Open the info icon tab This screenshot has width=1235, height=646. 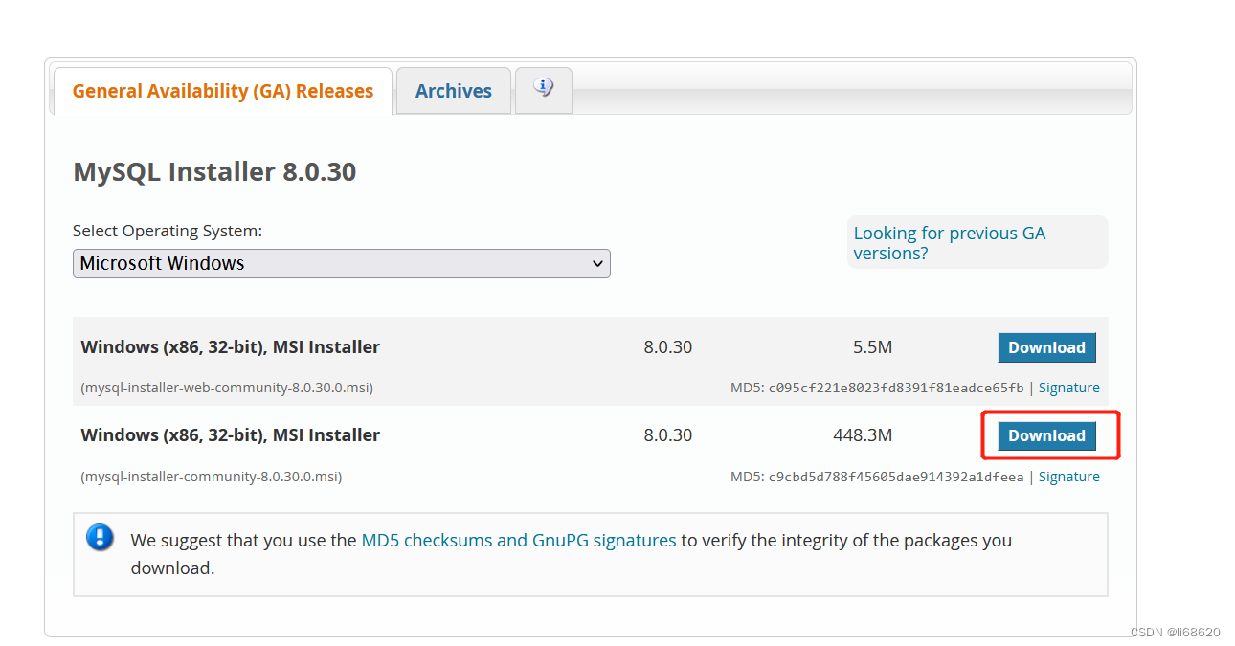[x=544, y=90]
